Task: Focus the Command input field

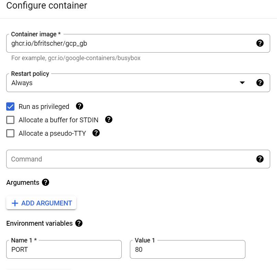Action: click(131, 159)
